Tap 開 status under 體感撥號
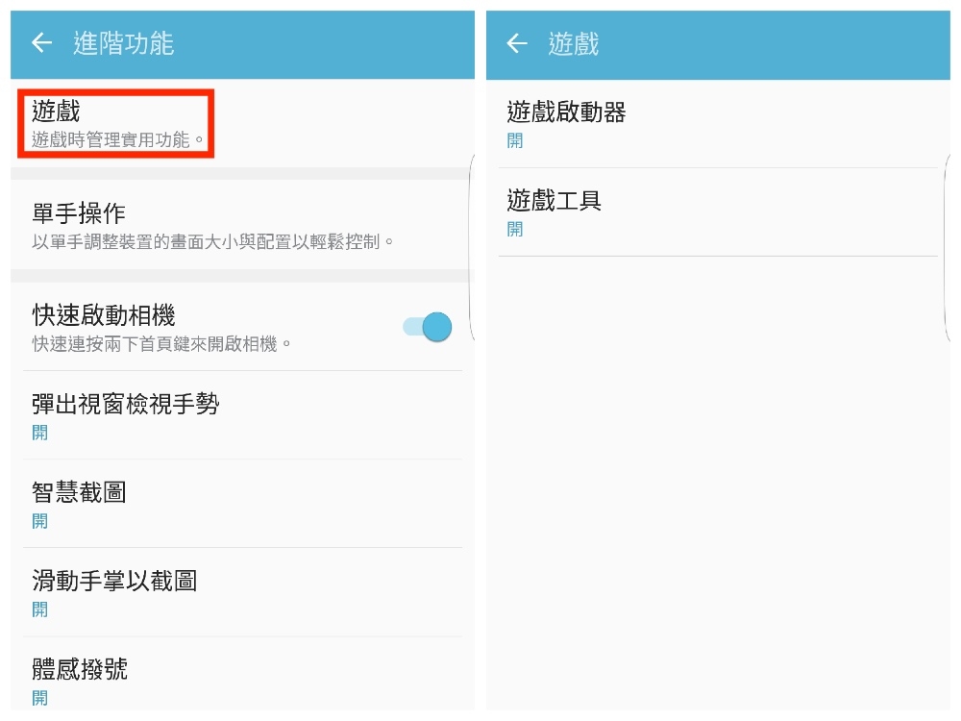961x721 pixels. pyautogui.click(x=39, y=698)
